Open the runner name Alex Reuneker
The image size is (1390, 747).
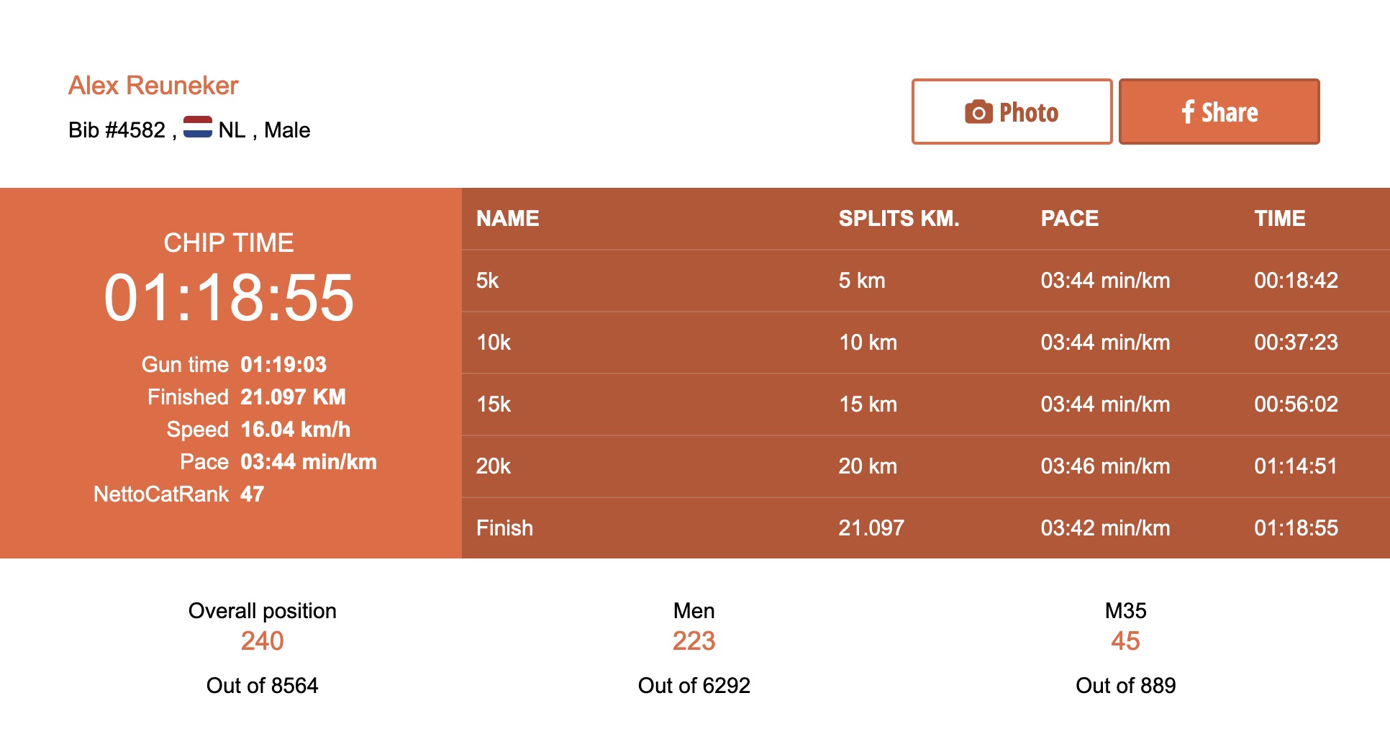pyautogui.click(x=153, y=86)
